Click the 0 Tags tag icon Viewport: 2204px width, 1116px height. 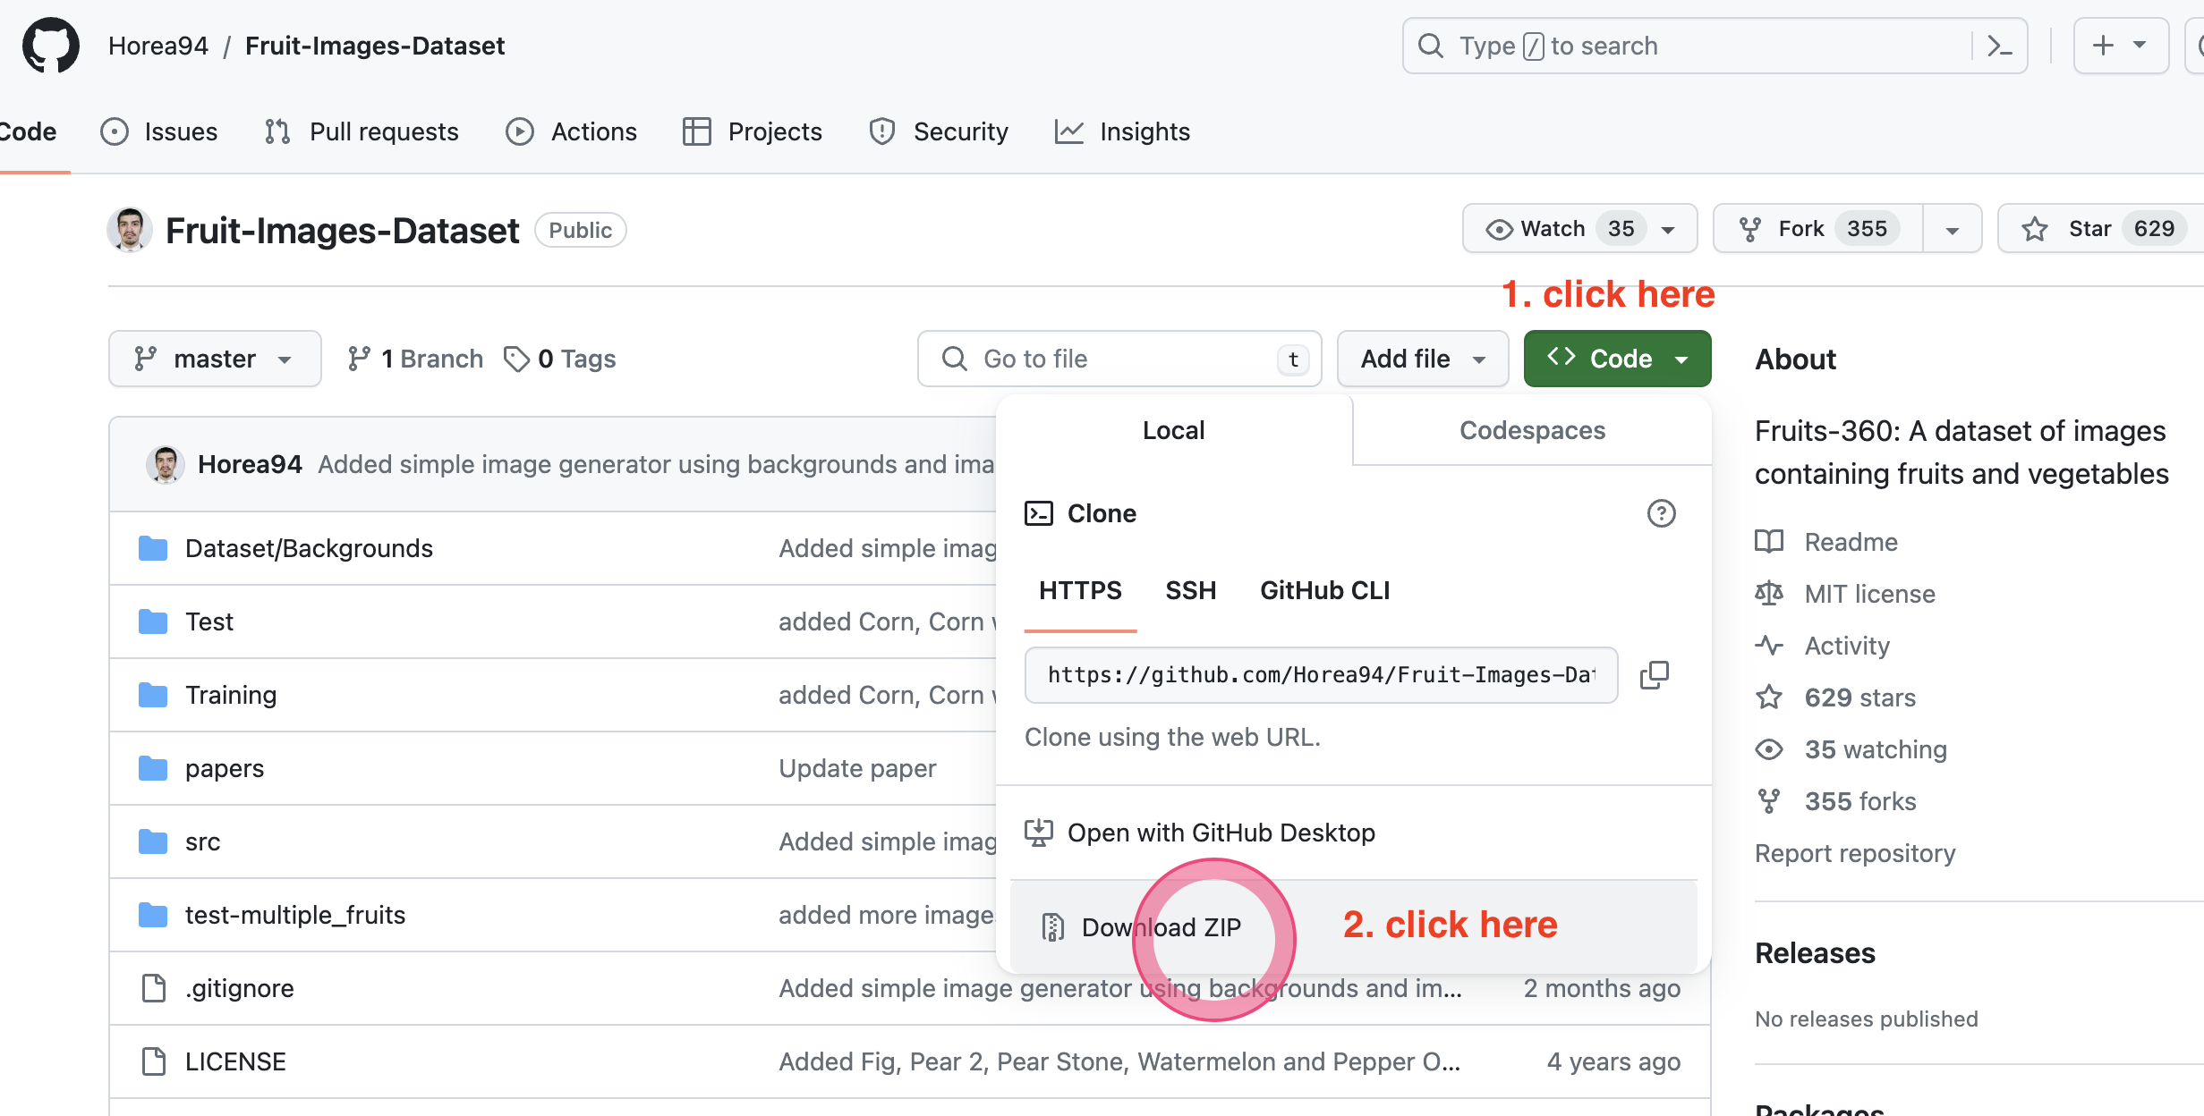point(516,359)
